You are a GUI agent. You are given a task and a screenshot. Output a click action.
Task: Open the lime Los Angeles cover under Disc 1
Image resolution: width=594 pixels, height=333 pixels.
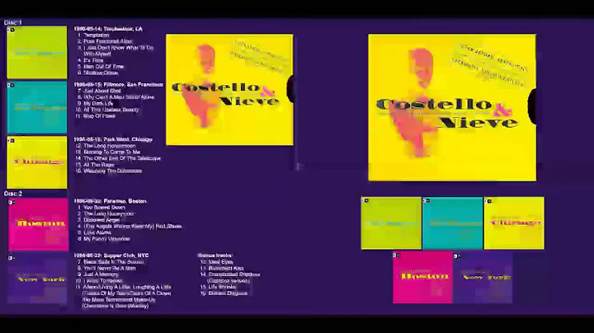(37, 52)
